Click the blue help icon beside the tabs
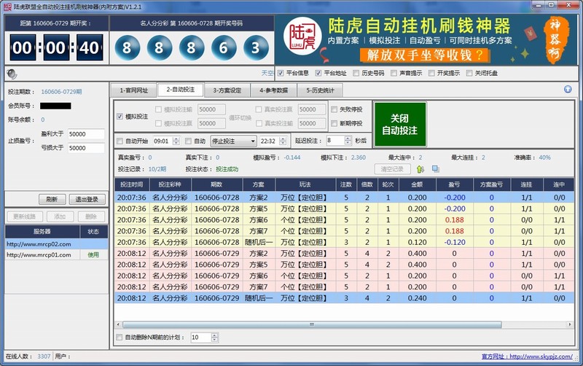 (568, 90)
